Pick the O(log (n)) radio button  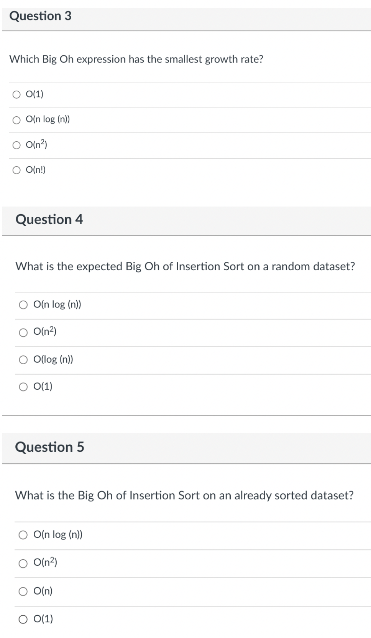click(23, 360)
